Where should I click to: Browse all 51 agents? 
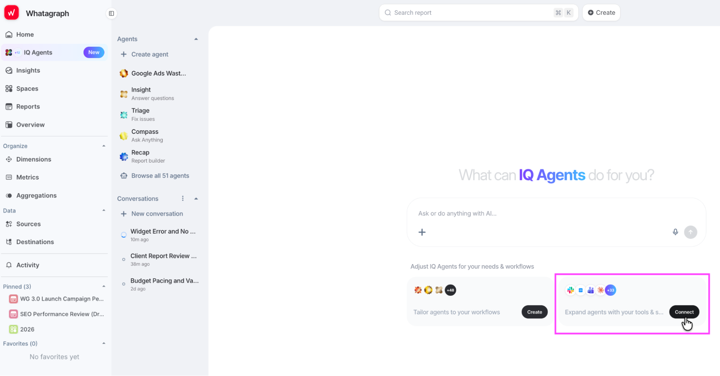click(155, 176)
